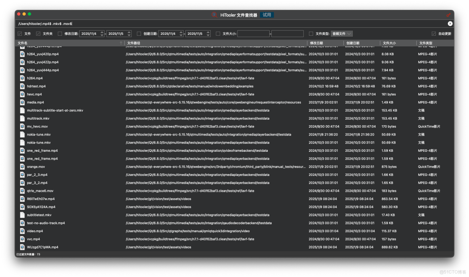The height and width of the screenshot is (277, 469).
Task: Click file icon of h264.mp4
Action: [x=22, y=78]
